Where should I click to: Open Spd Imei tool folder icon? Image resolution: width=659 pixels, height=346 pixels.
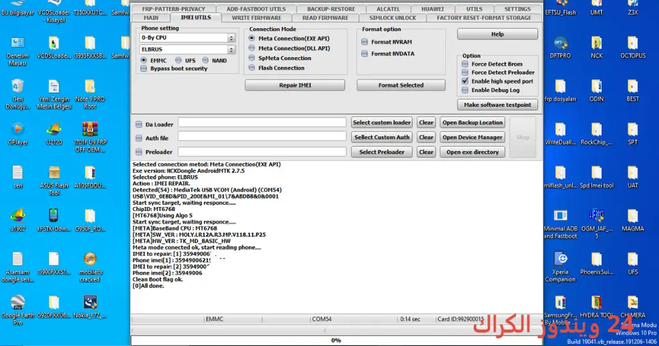tap(597, 178)
